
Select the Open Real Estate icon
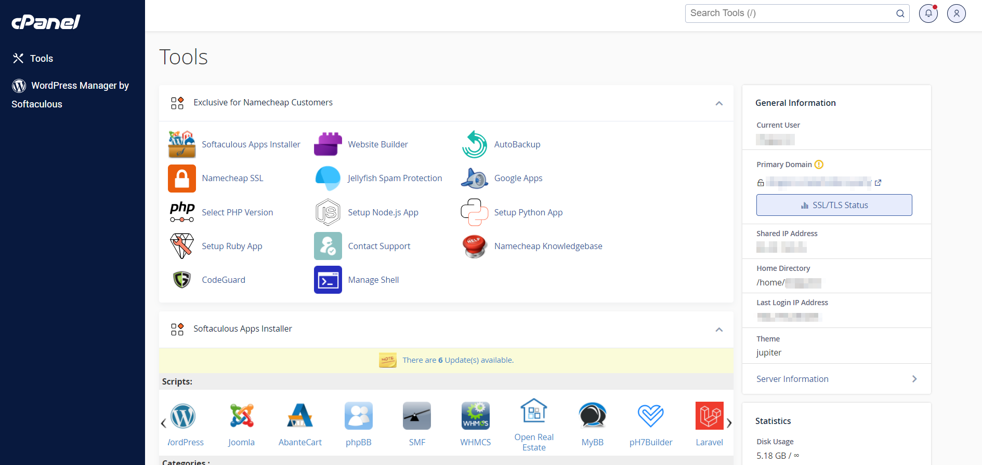[x=534, y=411]
